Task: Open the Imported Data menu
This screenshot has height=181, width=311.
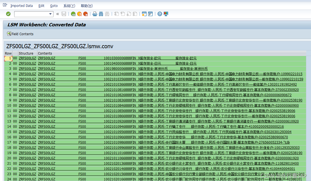Action: [x=21, y=6]
